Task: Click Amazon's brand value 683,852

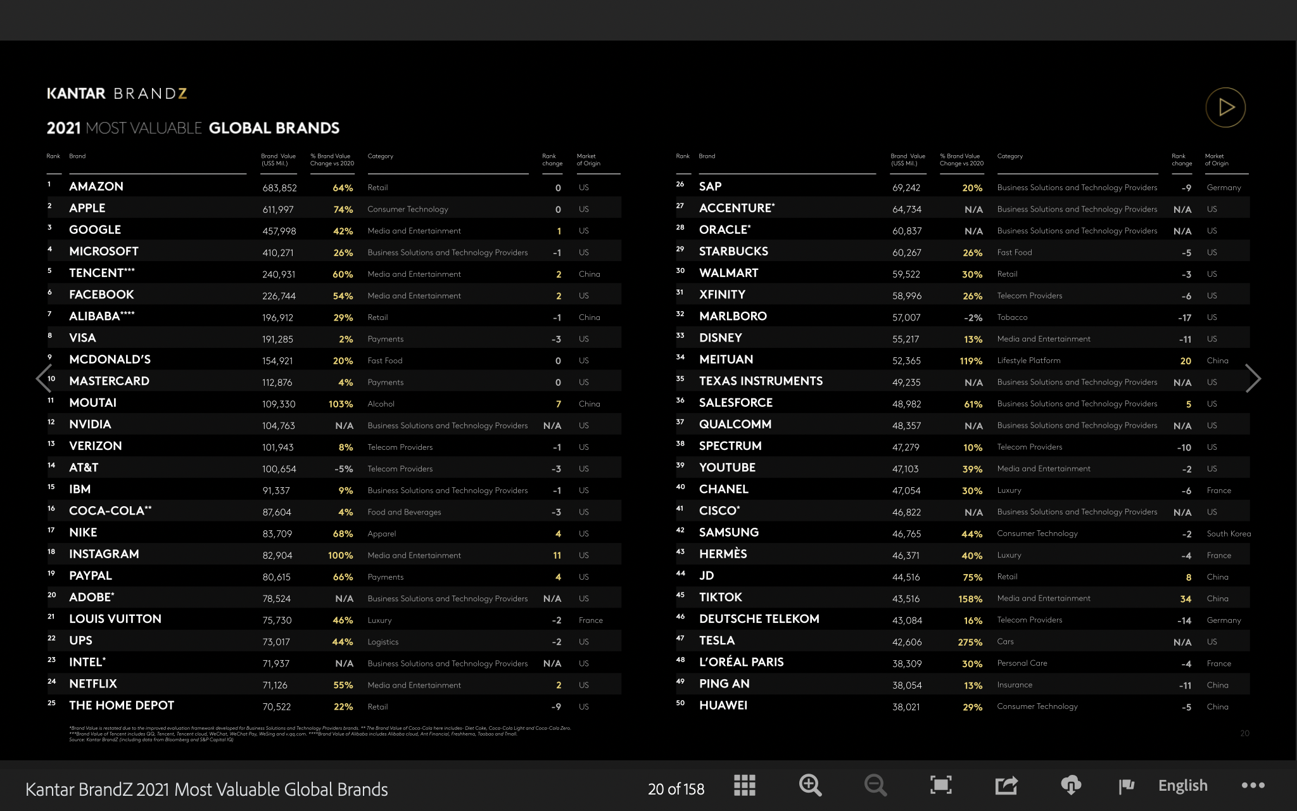Action: pyautogui.click(x=279, y=188)
